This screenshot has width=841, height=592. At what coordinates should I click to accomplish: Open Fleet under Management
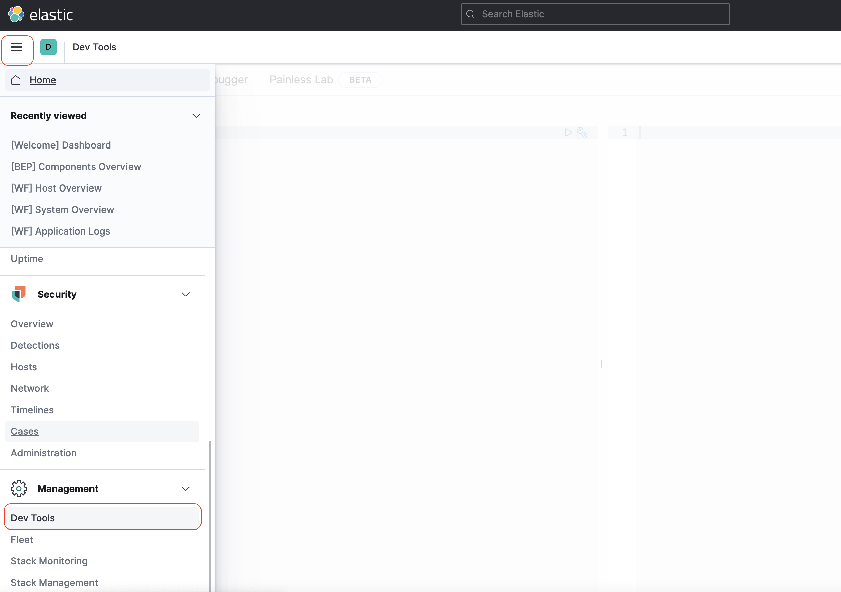point(22,540)
